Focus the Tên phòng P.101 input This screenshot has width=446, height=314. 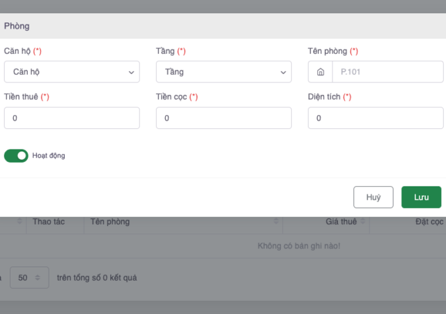(387, 72)
